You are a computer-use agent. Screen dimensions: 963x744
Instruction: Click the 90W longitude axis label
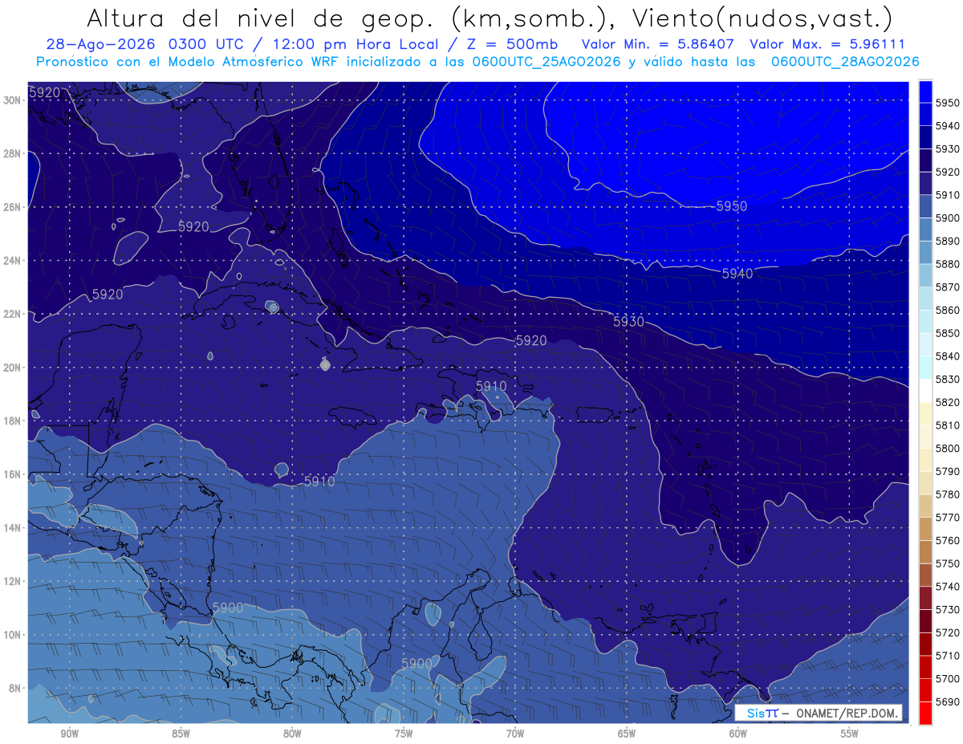pyautogui.click(x=69, y=734)
